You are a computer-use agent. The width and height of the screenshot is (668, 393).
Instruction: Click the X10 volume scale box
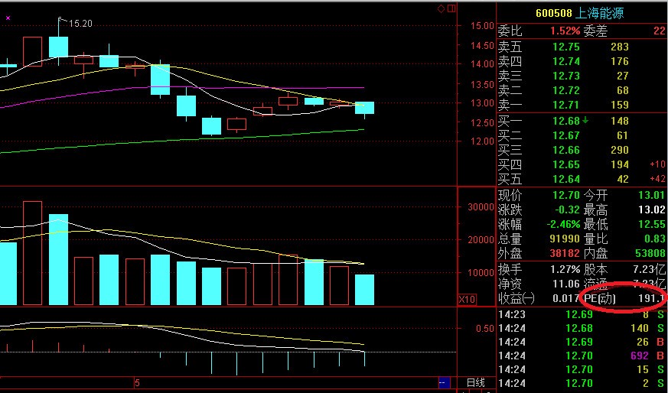467,298
